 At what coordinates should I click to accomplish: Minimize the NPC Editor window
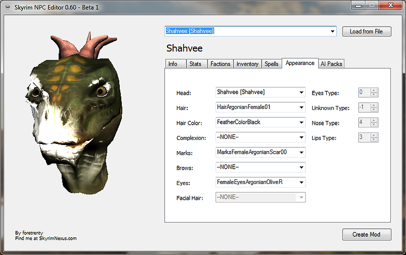(358, 6)
